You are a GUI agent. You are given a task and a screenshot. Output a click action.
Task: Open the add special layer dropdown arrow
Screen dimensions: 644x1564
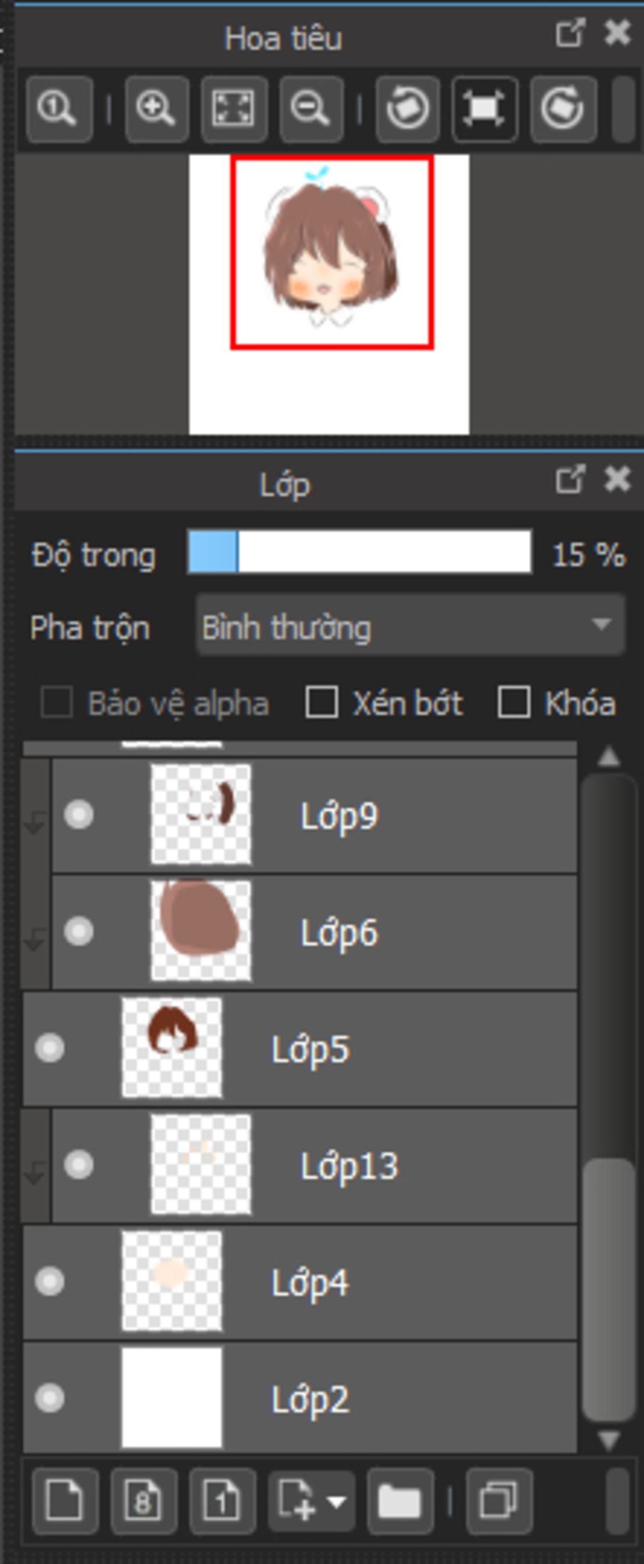[x=337, y=1501]
